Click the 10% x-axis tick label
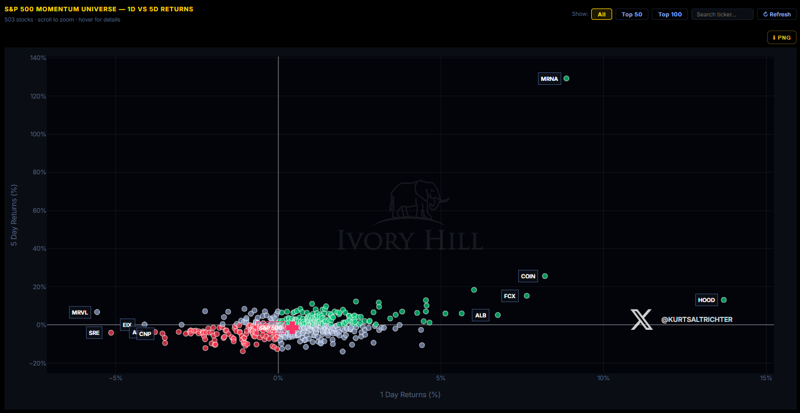The height and width of the screenshot is (413, 800). point(603,378)
